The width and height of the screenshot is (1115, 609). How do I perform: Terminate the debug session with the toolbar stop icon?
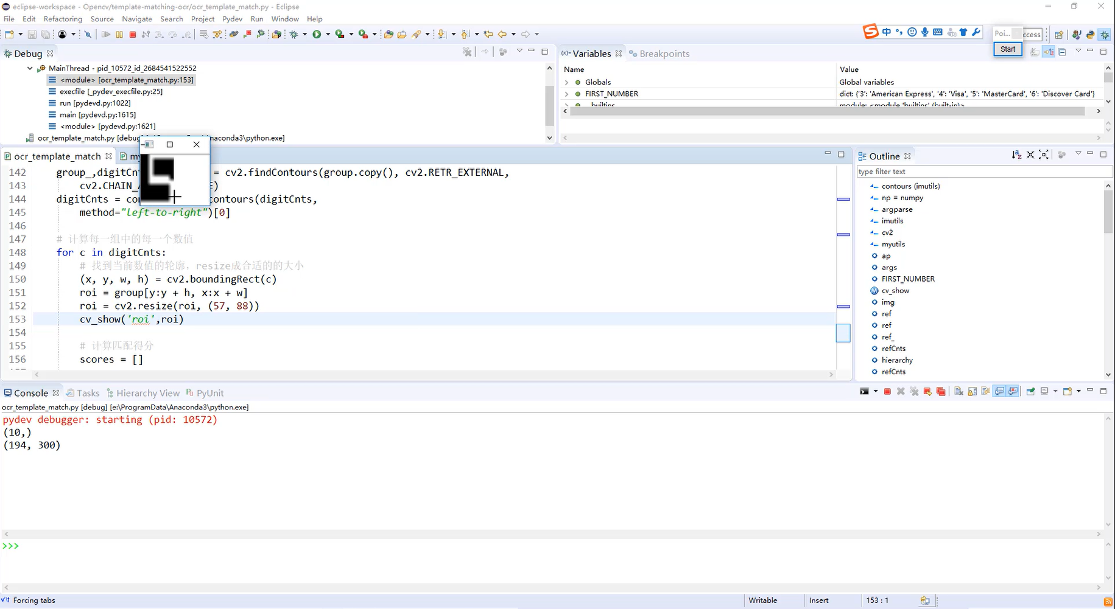[x=133, y=34]
